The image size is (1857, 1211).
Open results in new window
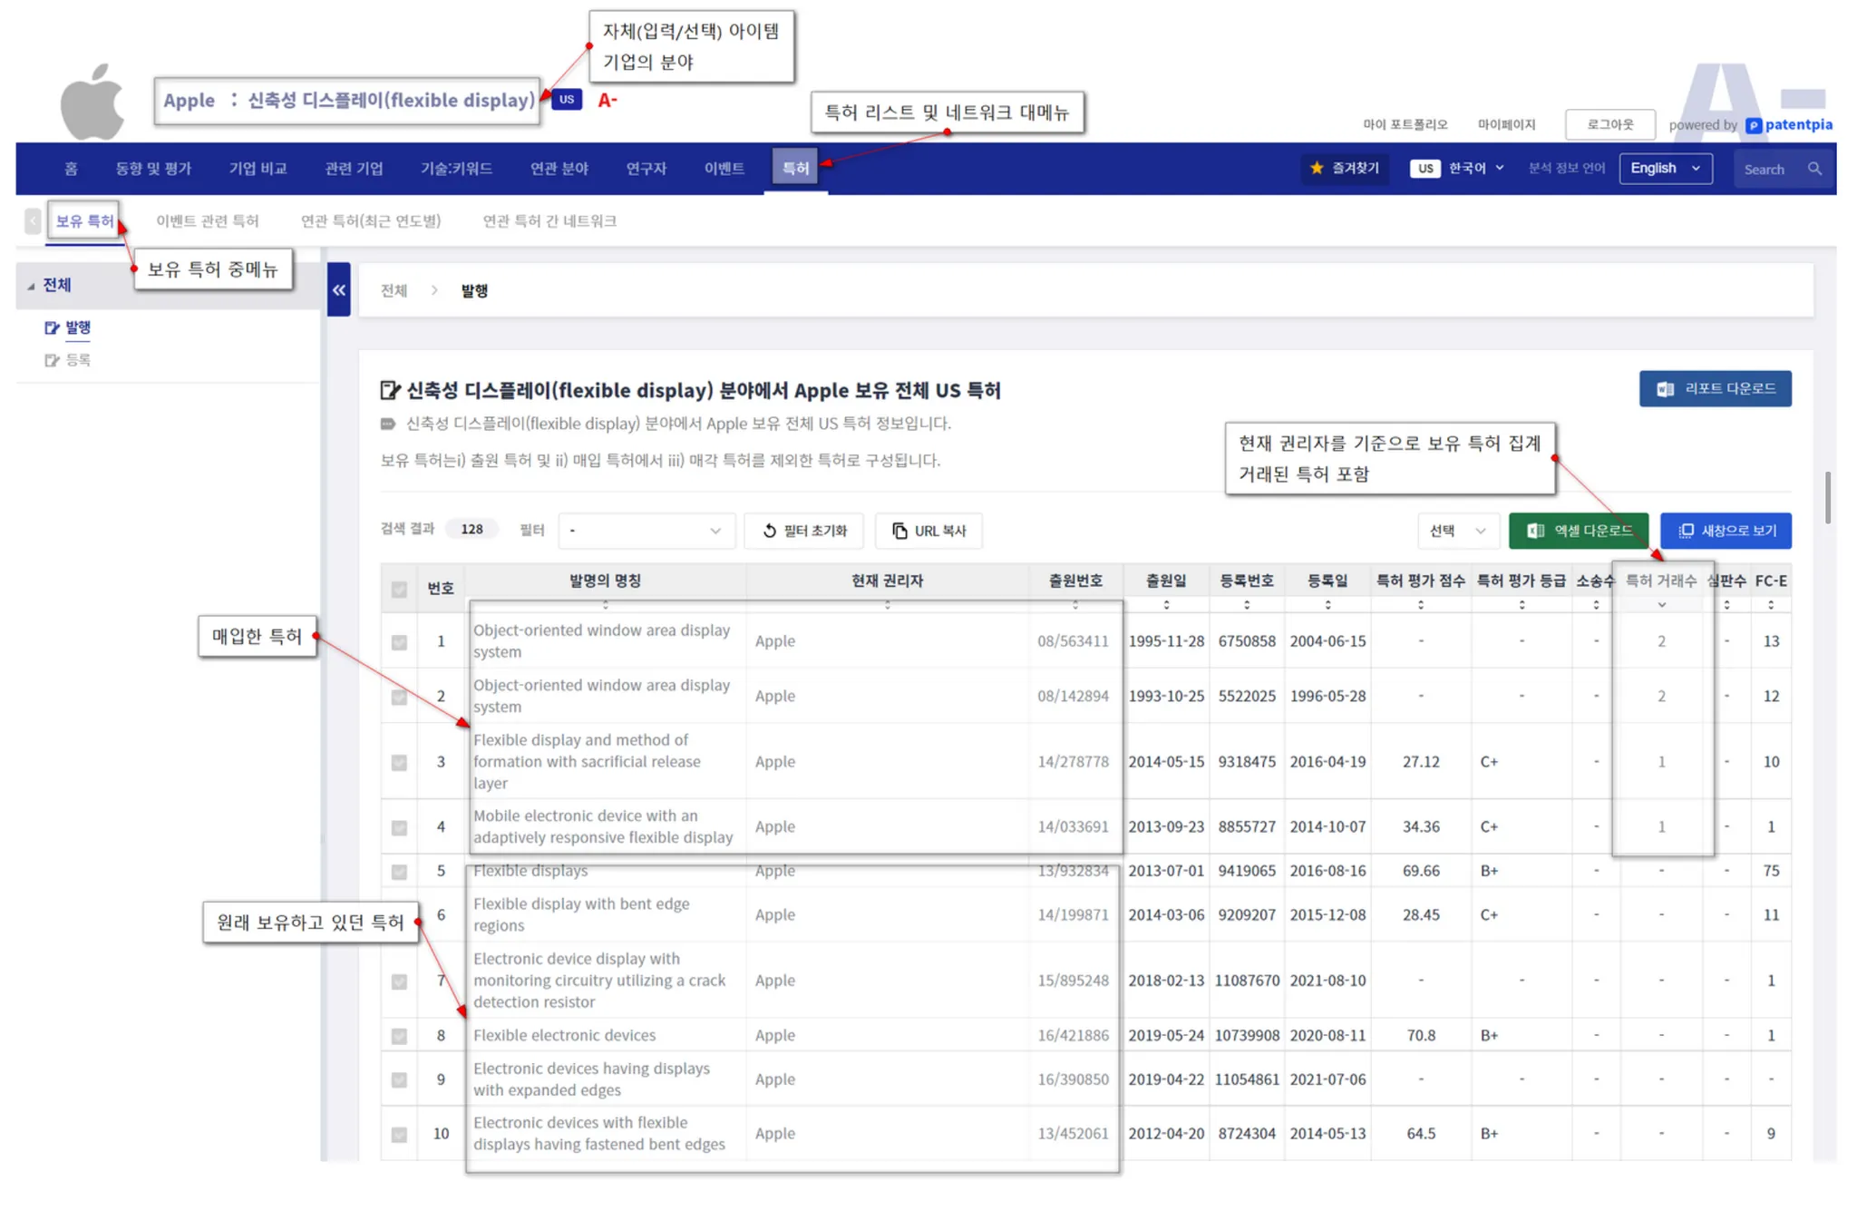(x=1726, y=531)
